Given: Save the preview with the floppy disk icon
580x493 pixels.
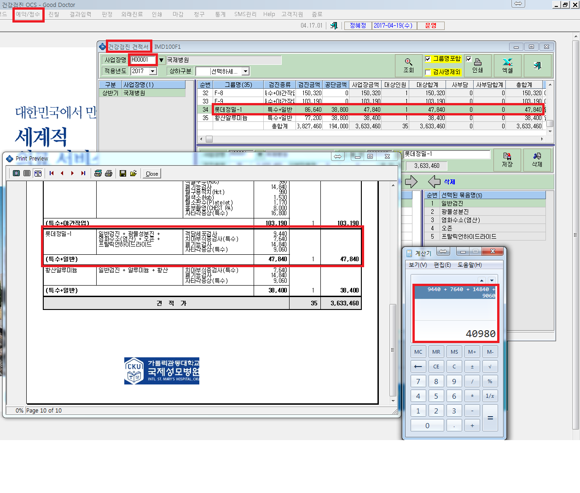Looking at the screenshot, I should coord(122,173).
